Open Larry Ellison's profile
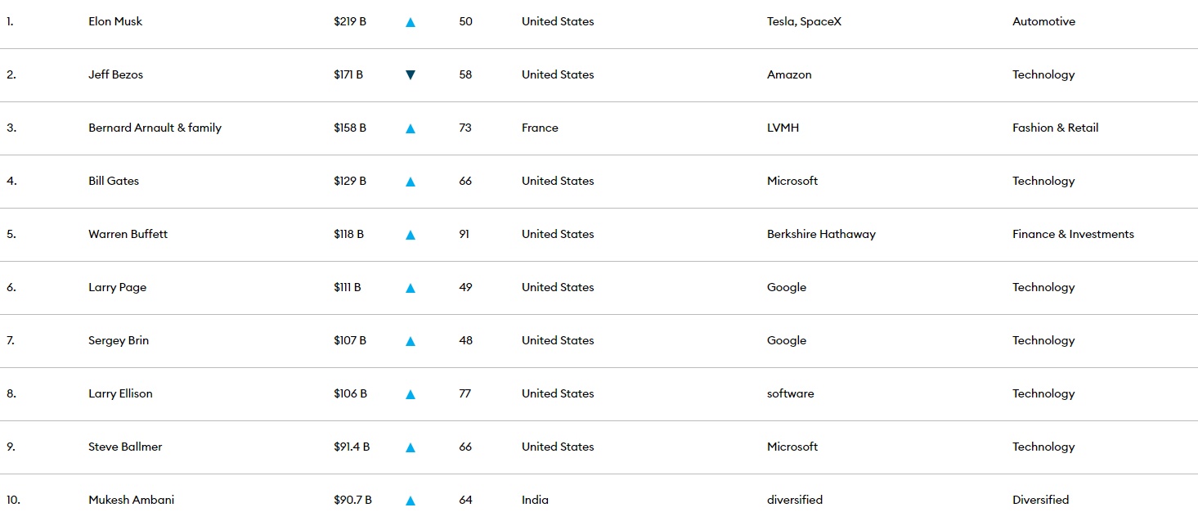1198x521 pixels. (120, 393)
